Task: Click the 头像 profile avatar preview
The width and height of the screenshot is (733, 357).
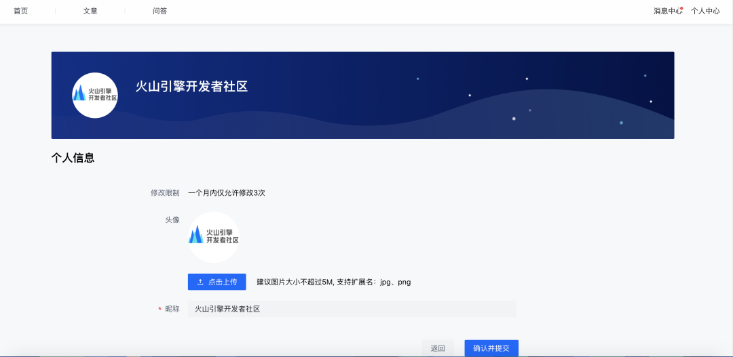Action: point(214,237)
